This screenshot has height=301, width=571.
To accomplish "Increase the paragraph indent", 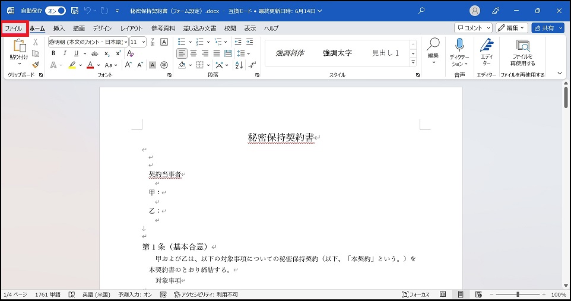I will click(249, 42).
